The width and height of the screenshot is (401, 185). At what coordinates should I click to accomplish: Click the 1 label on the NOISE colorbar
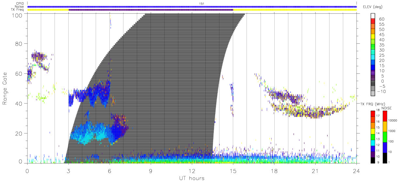click(390, 162)
